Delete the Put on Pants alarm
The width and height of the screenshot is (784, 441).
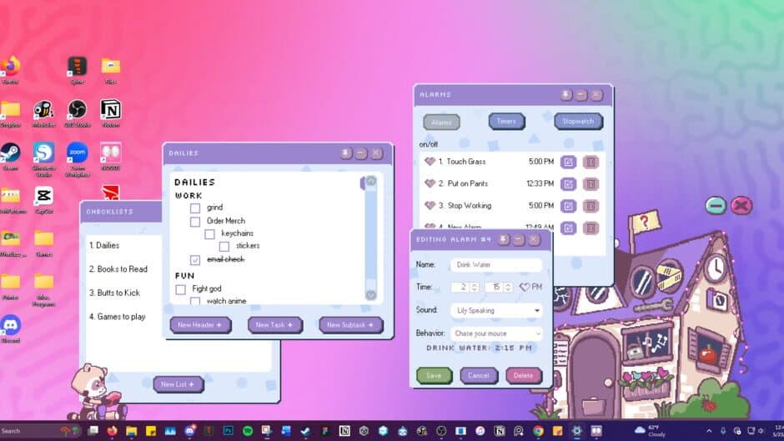tap(591, 184)
